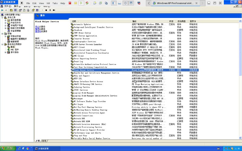Collapse the 系统工具 tree node
This screenshot has width=242, height=151.
click(2, 18)
